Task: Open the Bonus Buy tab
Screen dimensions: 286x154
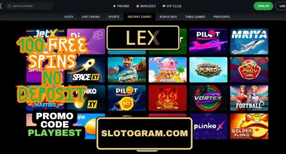Action: [168, 17]
